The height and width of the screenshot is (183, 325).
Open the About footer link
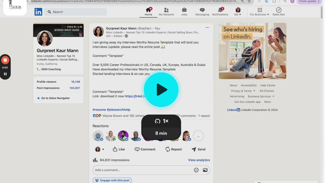coord(233,85)
